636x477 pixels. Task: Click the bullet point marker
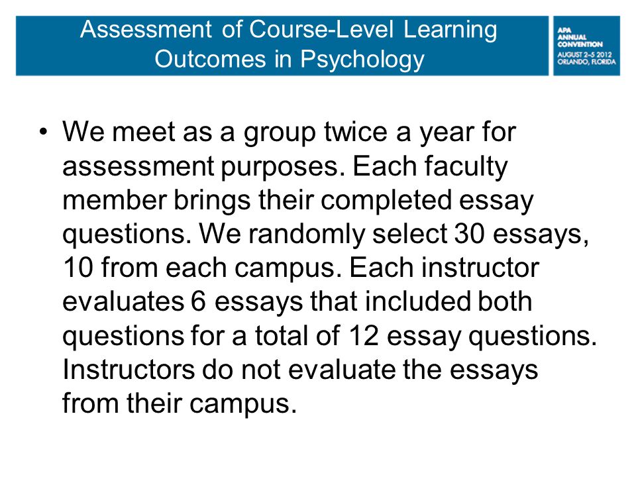[44, 132]
